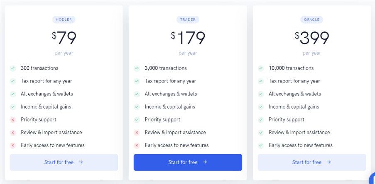Click green check beside 300 transactions
The height and width of the screenshot is (184, 375).
point(13,68)
